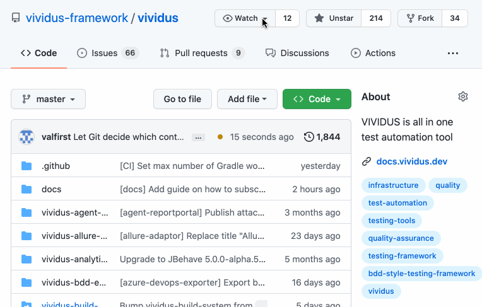Click the link icon beside docs.vividus.dev
Screen dimensions: 482x307
tap(366, 161)
